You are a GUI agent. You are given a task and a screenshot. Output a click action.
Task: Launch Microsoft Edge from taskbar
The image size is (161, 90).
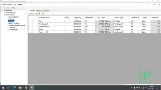point(14,88)
